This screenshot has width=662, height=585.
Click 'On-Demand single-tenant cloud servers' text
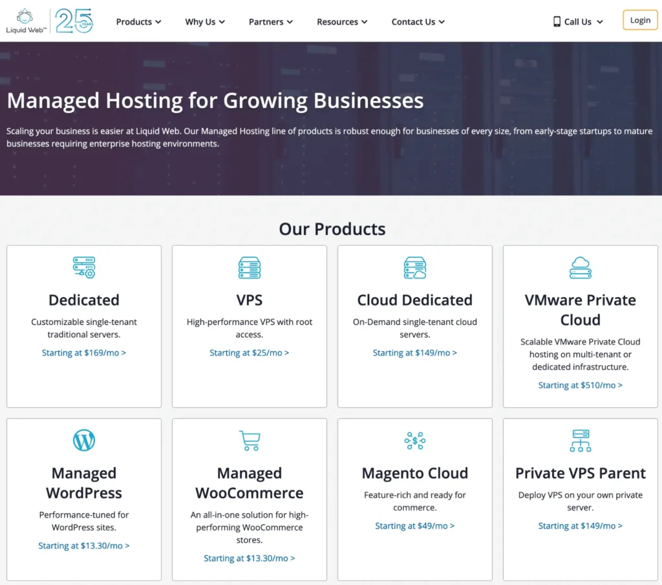click(x=415, y=329)
